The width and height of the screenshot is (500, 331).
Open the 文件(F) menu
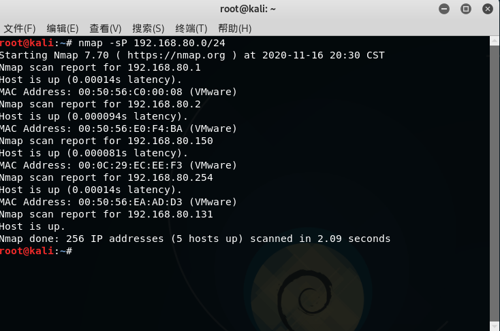[x=20, y=29]
